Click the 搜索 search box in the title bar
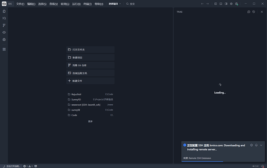267x168 pixels. [x=130, y=4]
